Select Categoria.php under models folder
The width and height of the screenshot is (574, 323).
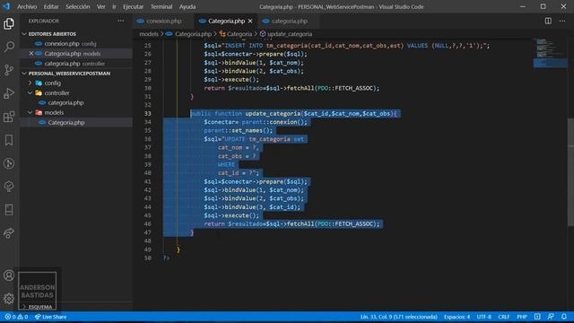75,122
